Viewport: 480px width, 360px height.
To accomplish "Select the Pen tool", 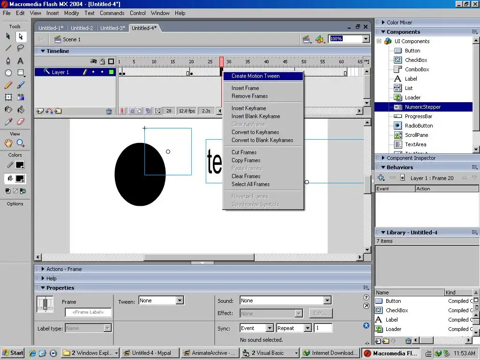I will coord(8,60).
